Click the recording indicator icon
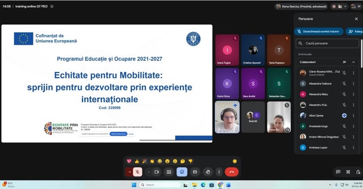Image resolution: width=363 pixels, height=189 pixels. pyautogui.click(x=334, y=6)
